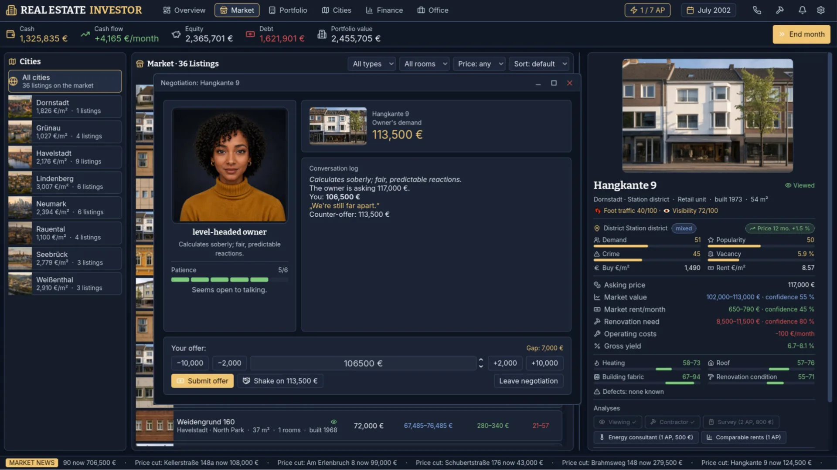Screen dimensions: 837x470
Task: Open the Weidengrund 160 listing row
Action: [349, 426]
